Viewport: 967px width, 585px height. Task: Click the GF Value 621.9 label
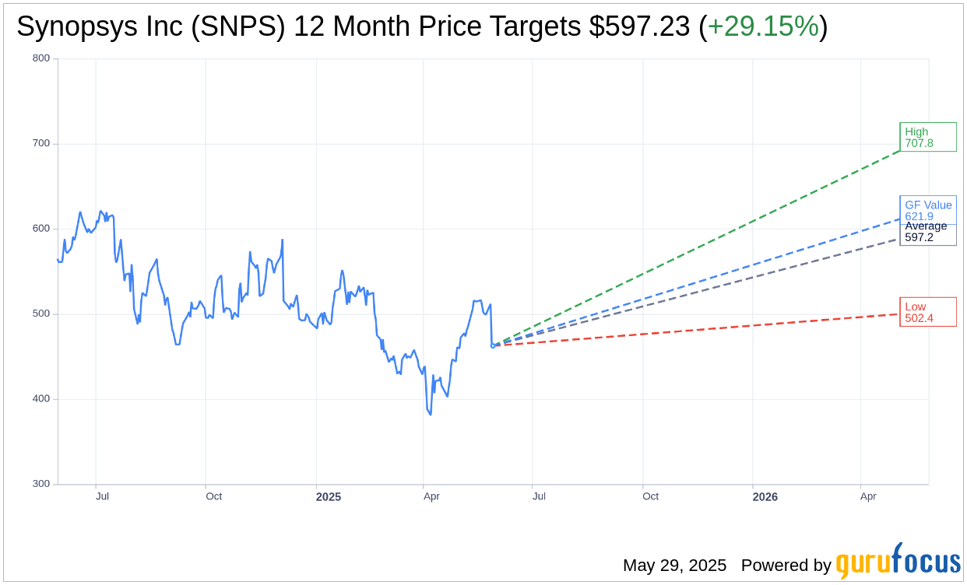[x=928, y=209]
